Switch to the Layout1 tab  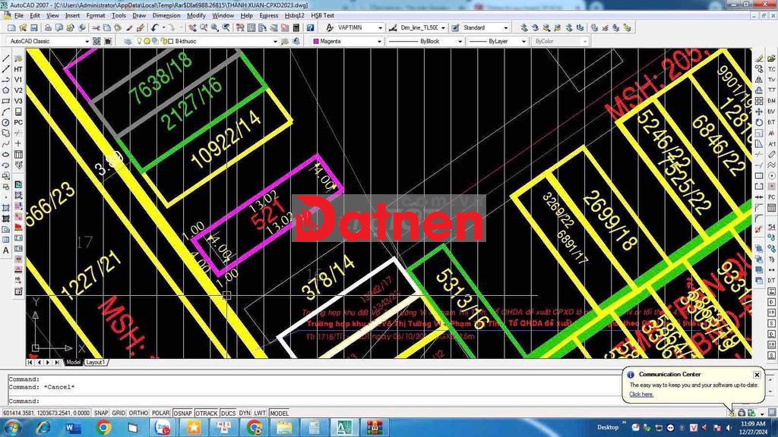tap(96, 363)
